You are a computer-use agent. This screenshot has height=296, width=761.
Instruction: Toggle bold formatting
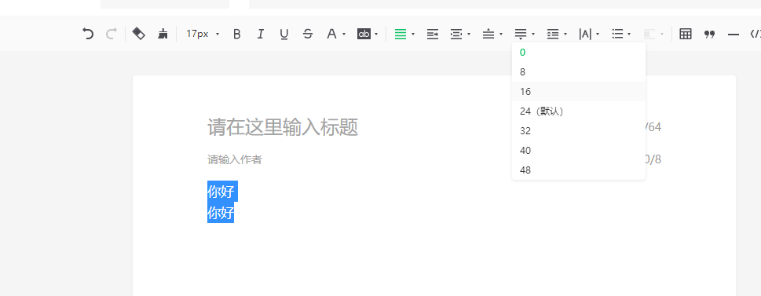[237, 34]
